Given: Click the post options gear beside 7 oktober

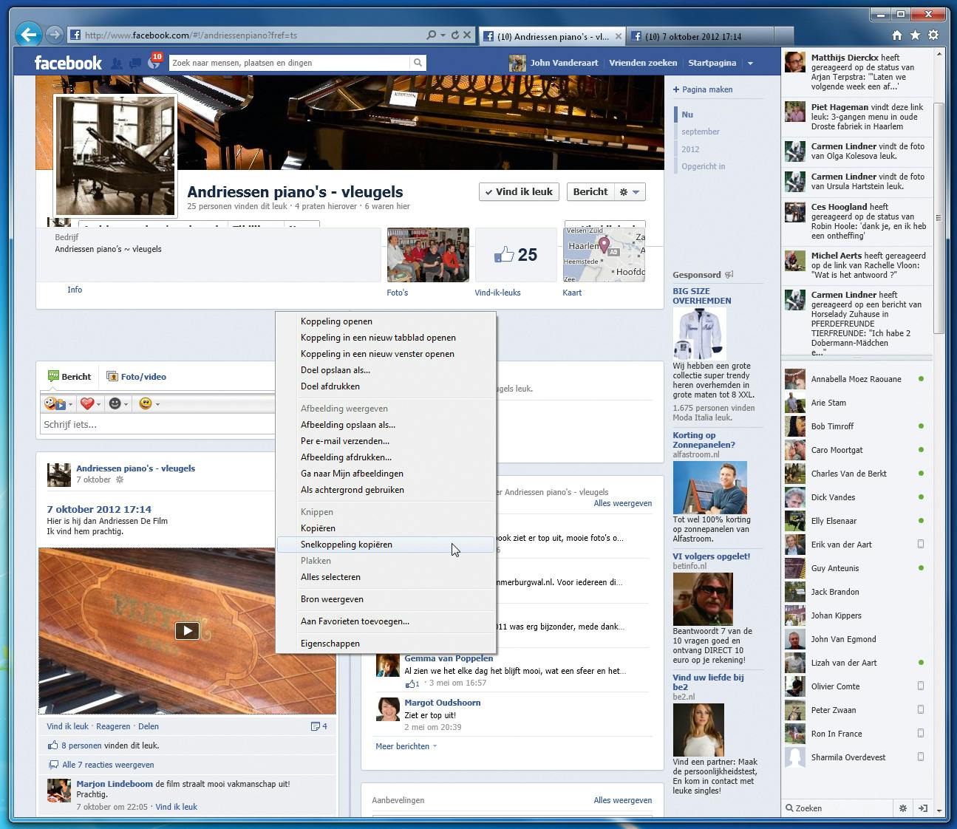Looking at the screenshot, I should (x=120, y=480).
